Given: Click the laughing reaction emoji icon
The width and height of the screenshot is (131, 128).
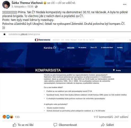Looking at the screenshot, I should [x=11, y=117].
